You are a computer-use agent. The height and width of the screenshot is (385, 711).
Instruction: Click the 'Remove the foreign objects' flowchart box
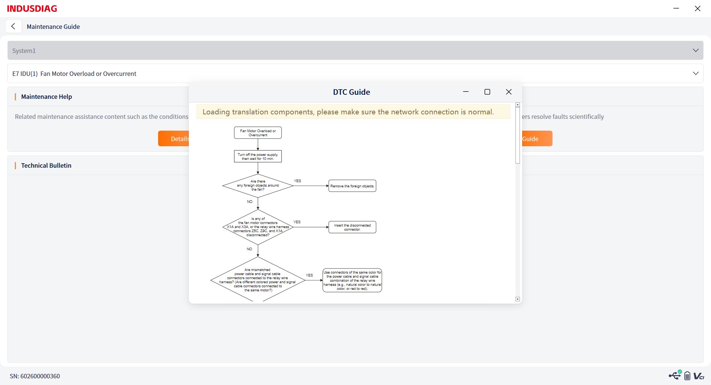tap(352, 186)
